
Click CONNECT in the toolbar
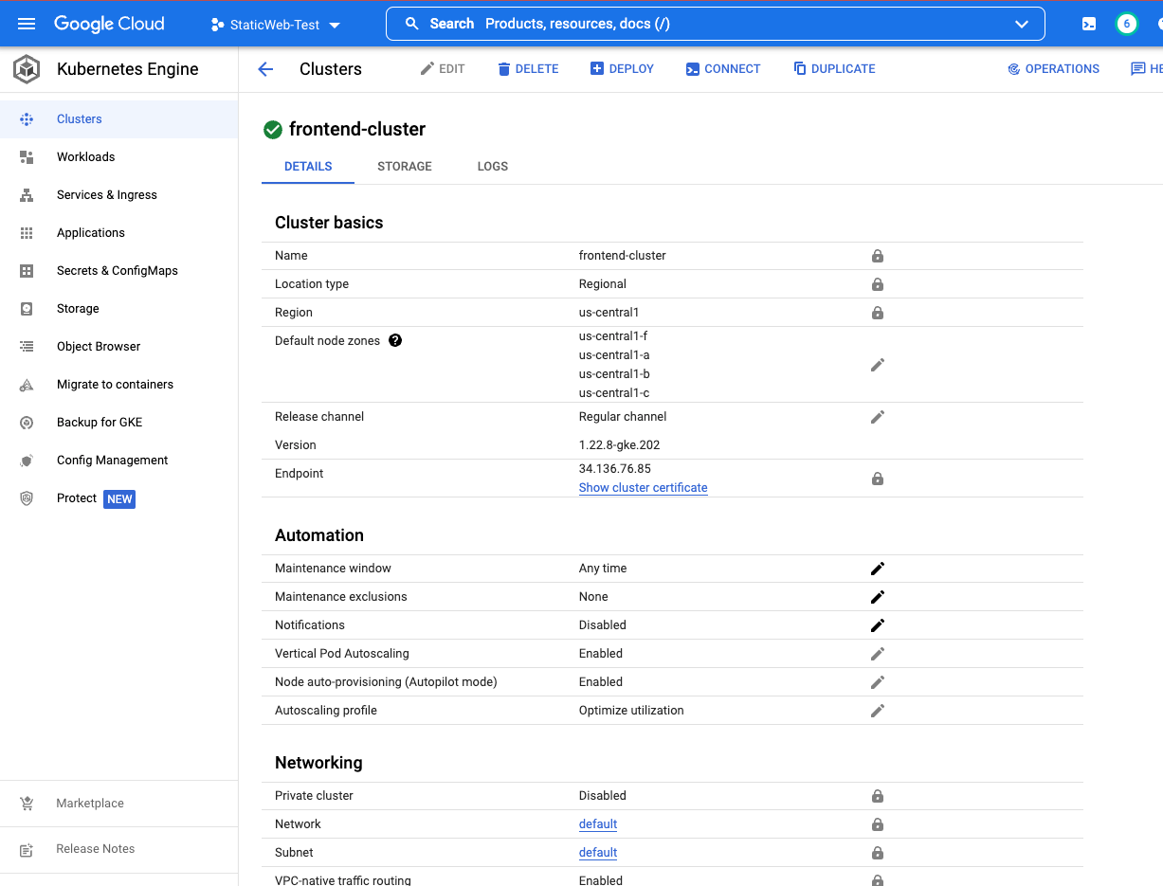[x=722, y=68]
